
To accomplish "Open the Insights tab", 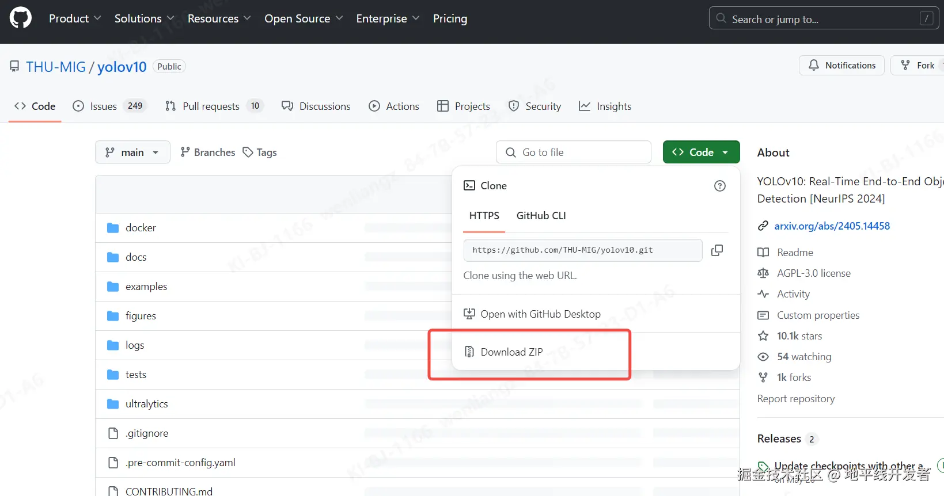I will [x=605, y=106].
